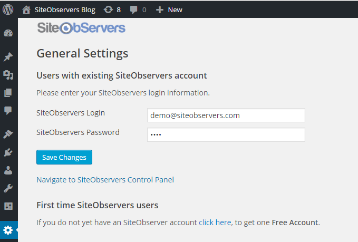Open the Media library icon
This screenshot has width=358, height=242.
pyautogui.click(x=8, y=75)
